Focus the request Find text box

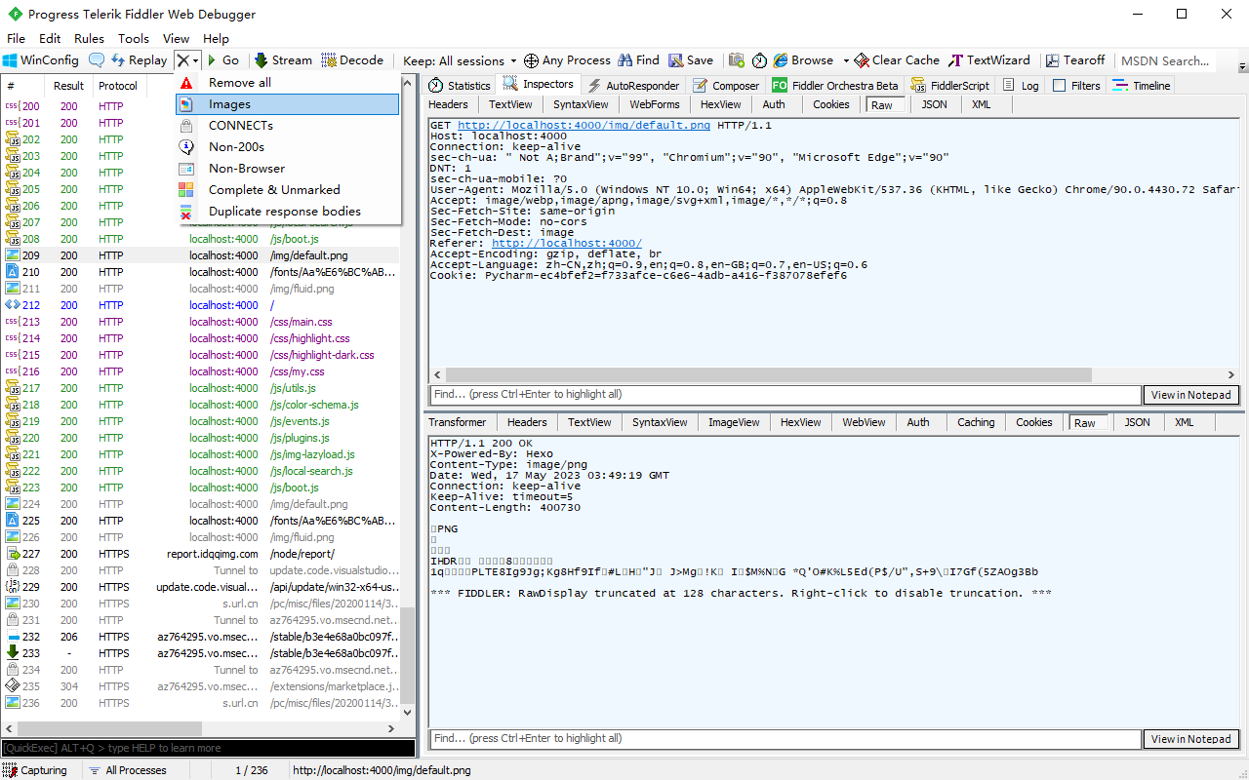tap(786, 395)
